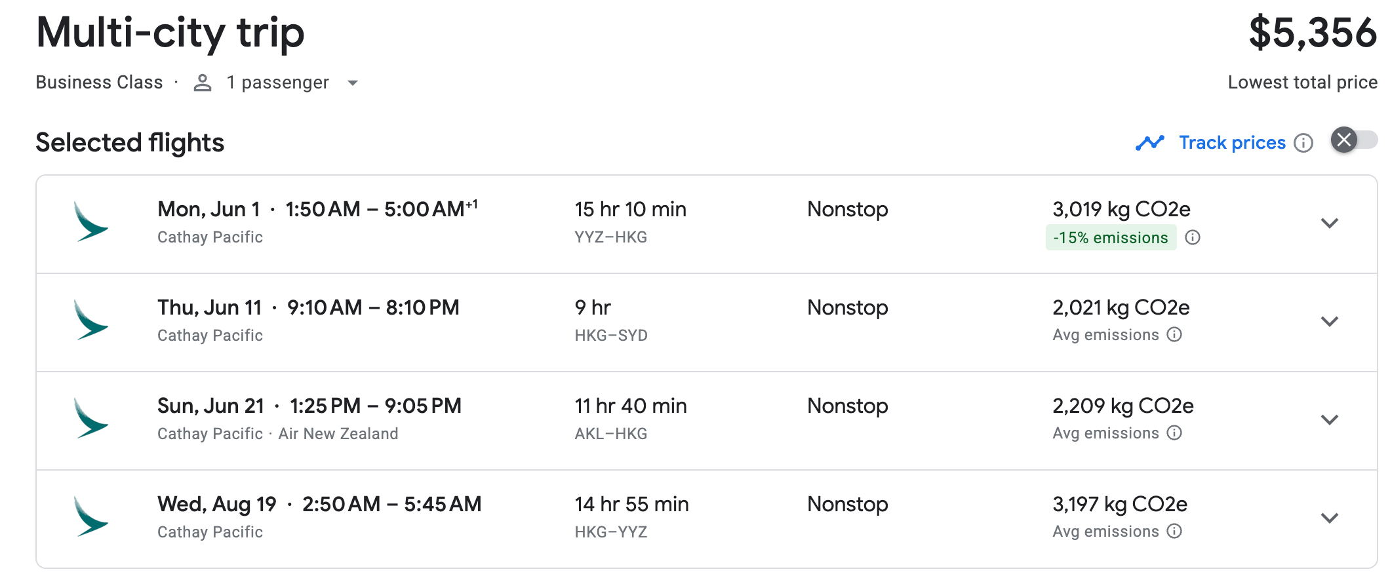Click Avg emissions info icon for HKG–SYD
Screen dimensions: 1390x582
(1174, 335)
